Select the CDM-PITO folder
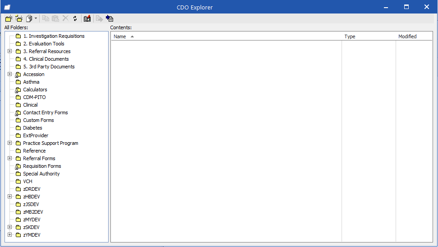This screenshot has height=247, width=438. tap(34, 97)
